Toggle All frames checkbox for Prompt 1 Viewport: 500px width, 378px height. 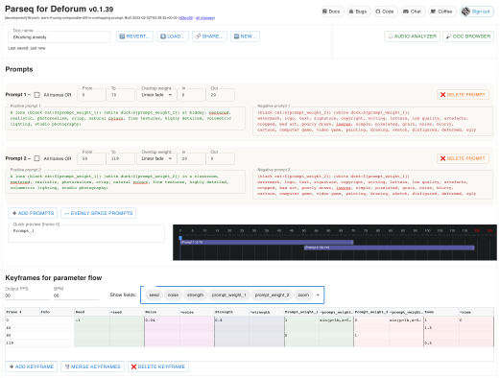pos(37,95)
